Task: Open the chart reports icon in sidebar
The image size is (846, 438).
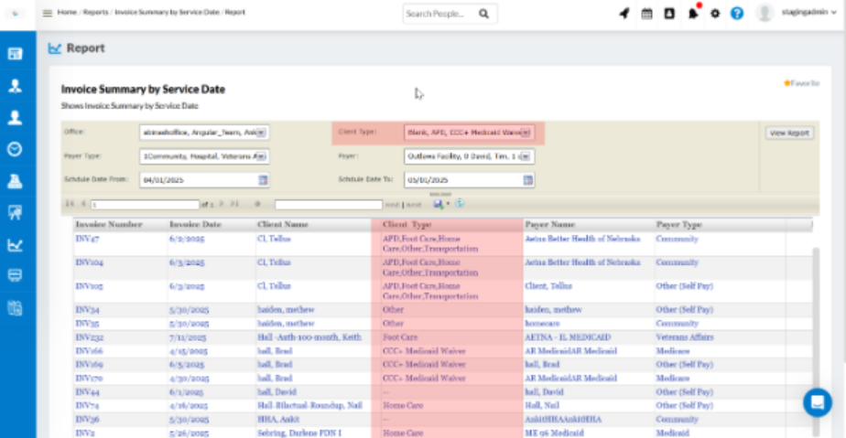Action: pyautogui.click(x=16, y=244)
